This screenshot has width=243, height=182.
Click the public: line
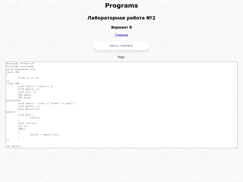click(x=11, y=112)
